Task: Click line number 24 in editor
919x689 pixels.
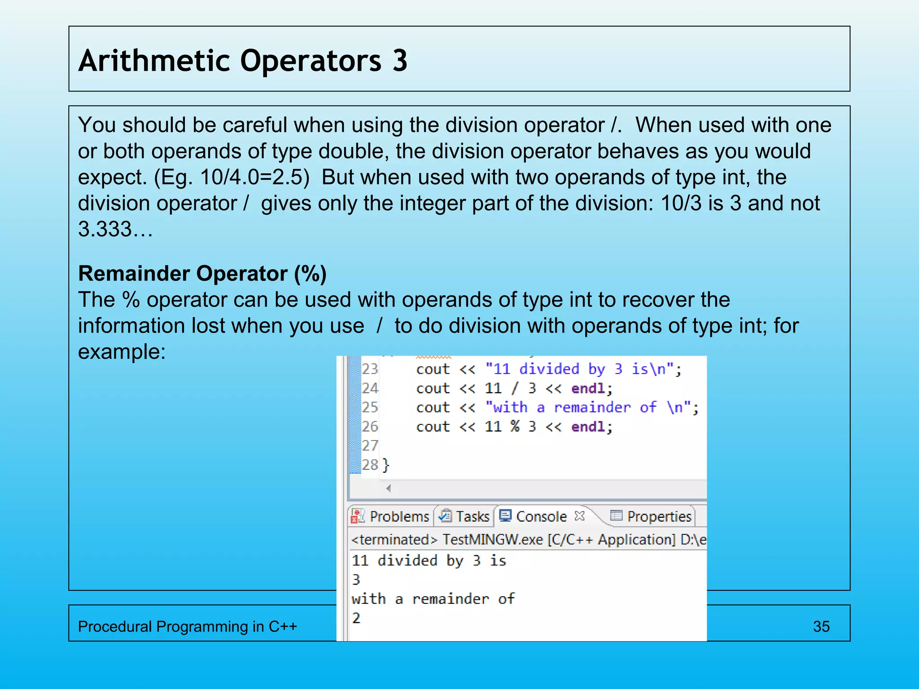Action: coord(370,388)
